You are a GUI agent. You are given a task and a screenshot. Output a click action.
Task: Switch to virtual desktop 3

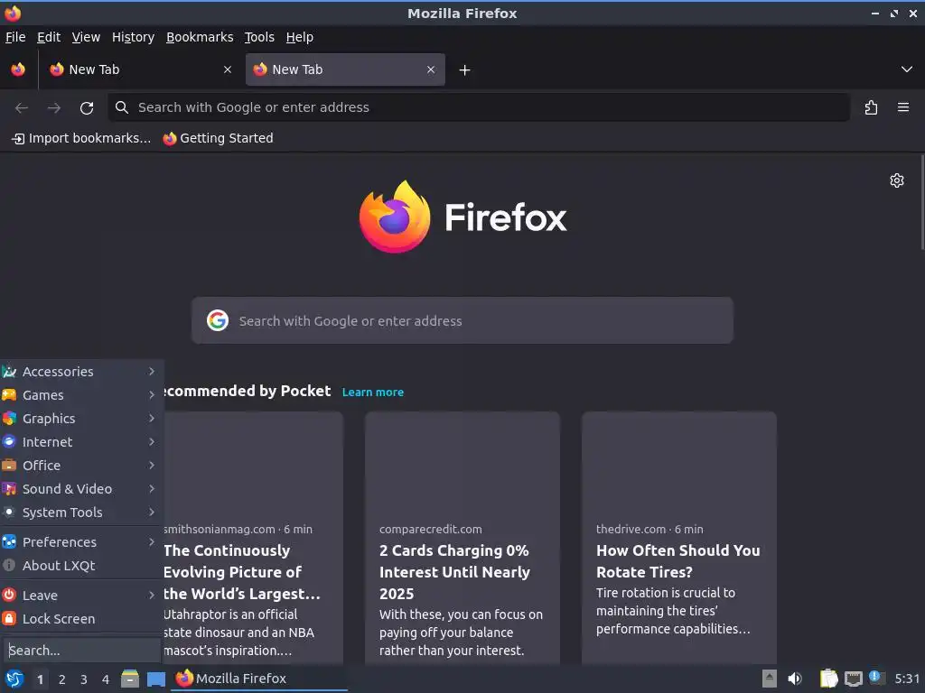84,679
